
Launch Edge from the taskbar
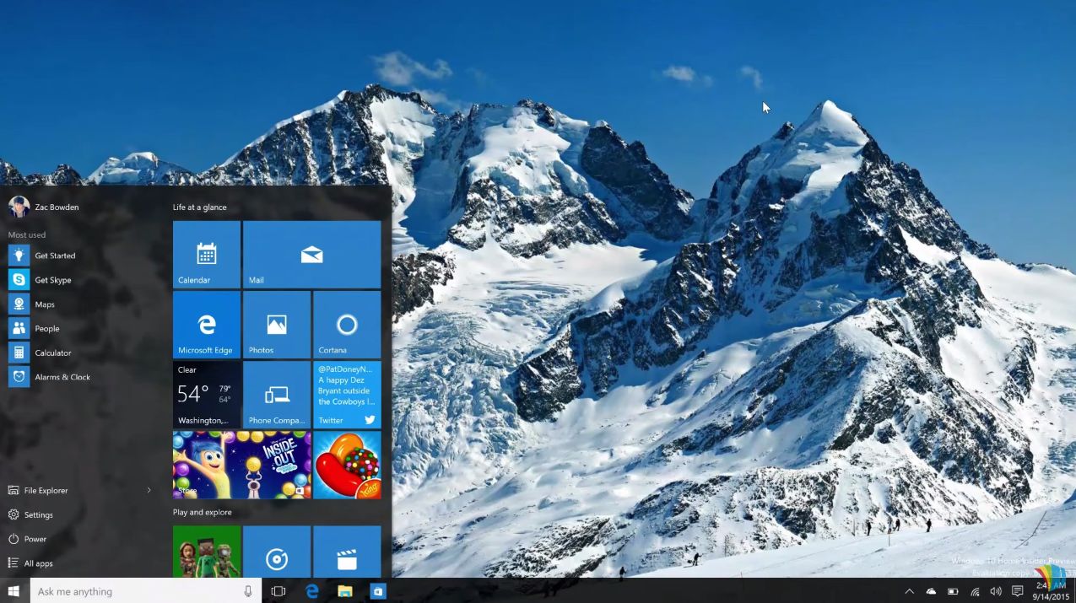tap(312, 591)
